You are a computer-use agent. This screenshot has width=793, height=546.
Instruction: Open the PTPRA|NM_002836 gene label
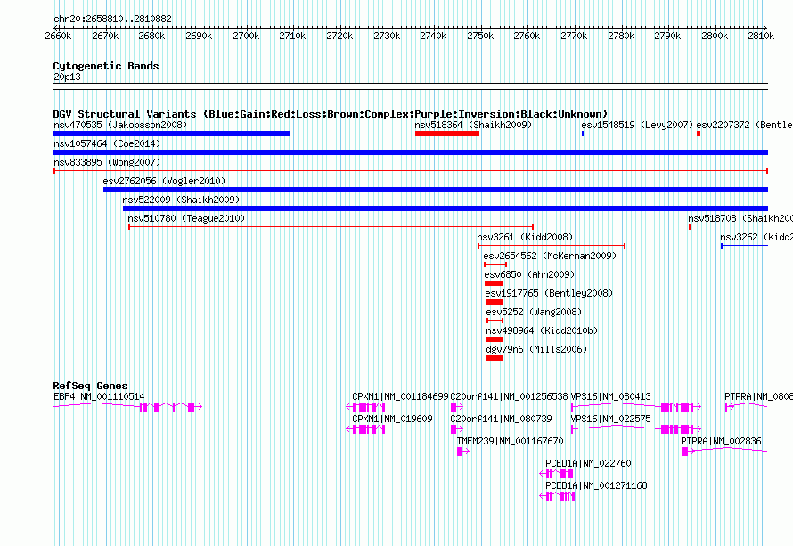[x=721, y=442]
